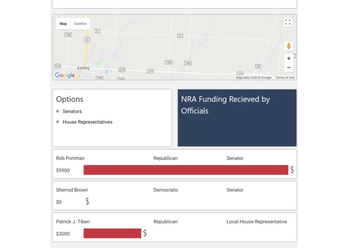Viewport: 348px width, 248px height.
Task: Click Patrick J. Tiberi's red funding bar
Action: [x=112, y=233]
